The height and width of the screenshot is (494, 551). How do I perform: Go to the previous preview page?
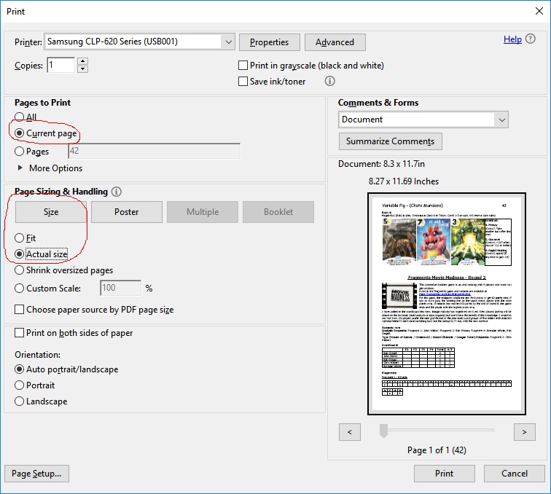350,432
